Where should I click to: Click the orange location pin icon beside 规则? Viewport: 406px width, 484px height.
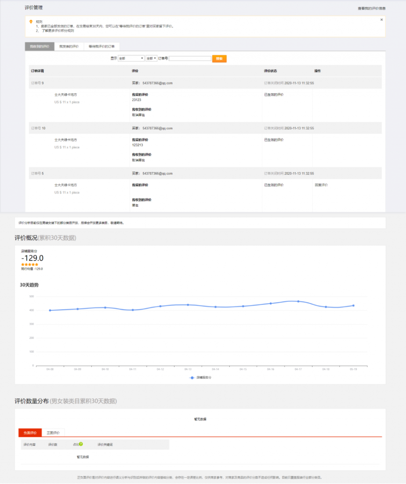31,22
